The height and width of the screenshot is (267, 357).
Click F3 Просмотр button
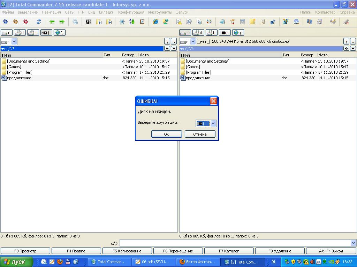coord(25,251)
